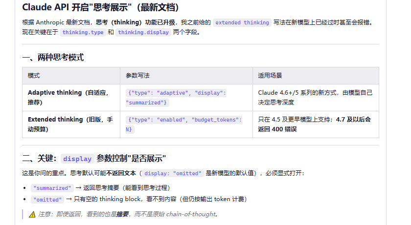The height and width of the screenshot is (225, 411).
Task: Click the adaptive summarized JSON code cell
Action: click(x=186, y=98)
